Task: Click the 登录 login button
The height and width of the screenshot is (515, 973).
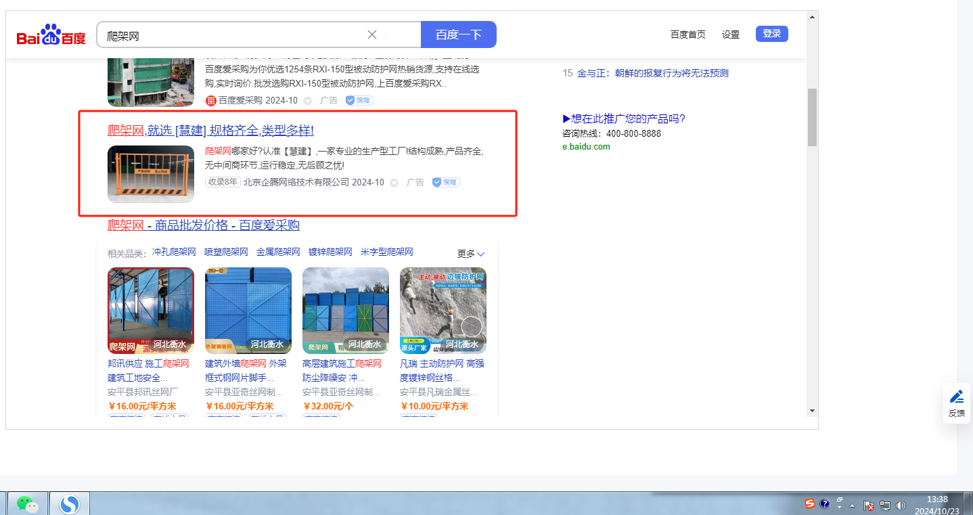Action: [x=772, y=34]
